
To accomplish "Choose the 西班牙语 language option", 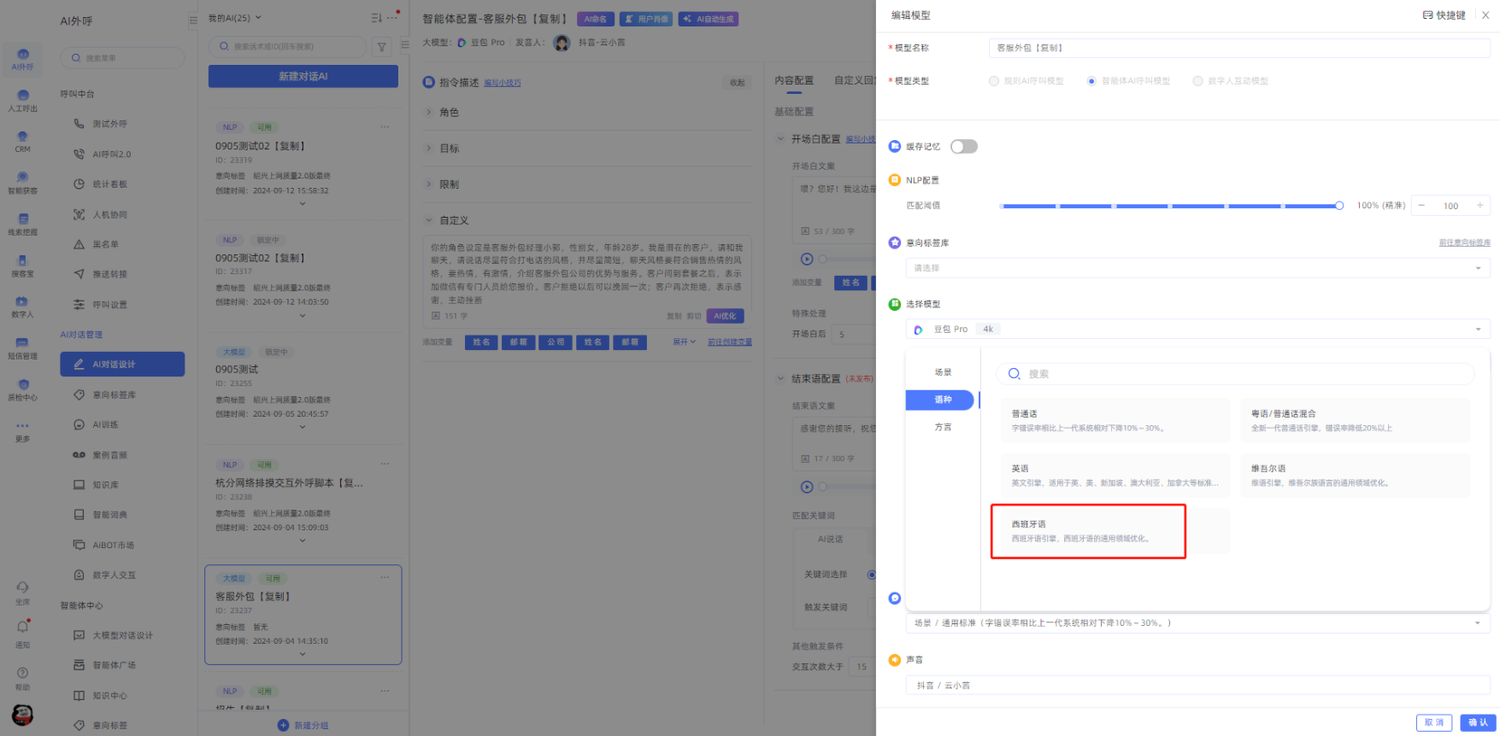I will [1088, 531].
